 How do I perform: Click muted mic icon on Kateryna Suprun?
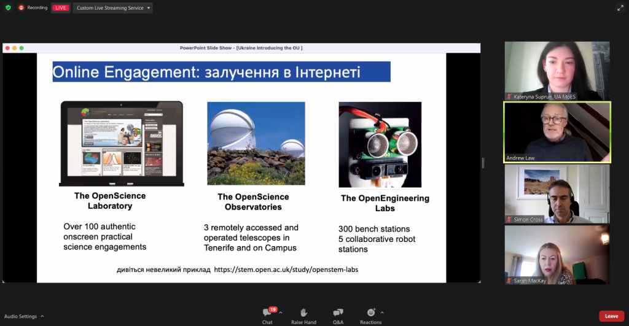point(509,96)
